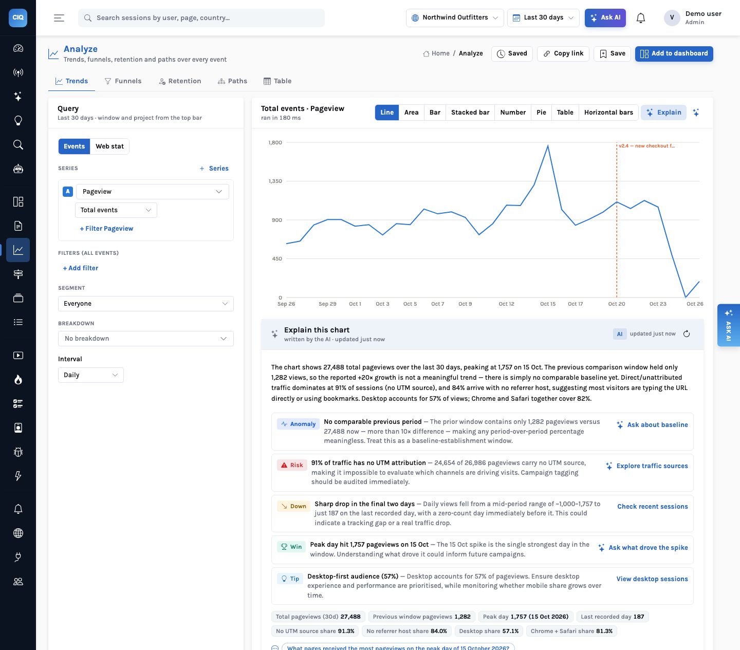This screenshot has width=740, height=650.
Task: Switch query mode to Web stat
Action: [109, 146]
